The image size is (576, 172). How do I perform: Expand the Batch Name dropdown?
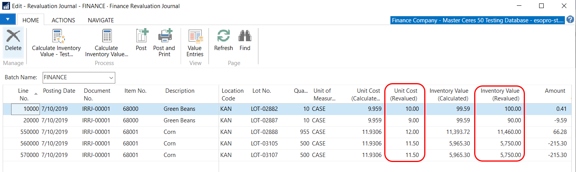[x=111, y=77]
